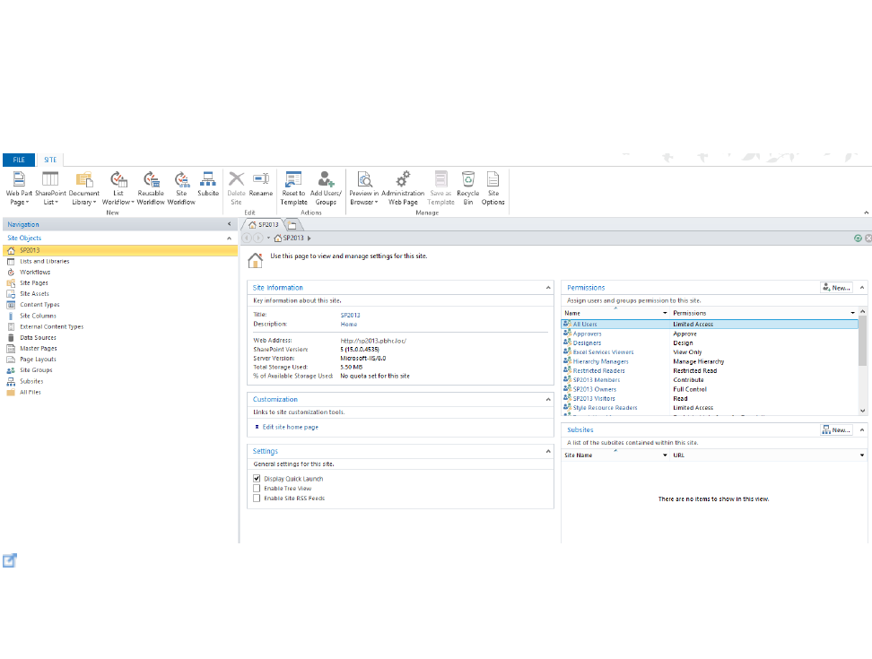872x659 pixels.
Task: Open the SP2013 Owners permission group
Action: [594, 389]
